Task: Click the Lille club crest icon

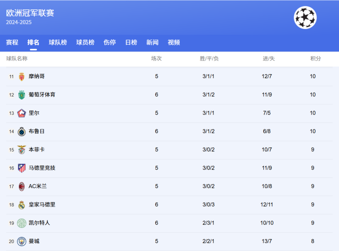Action: pos(22,113)
